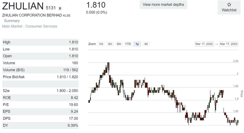Choose the YTD chart range
This screenshot has width=244, height=133.
(x=128, y=44)
